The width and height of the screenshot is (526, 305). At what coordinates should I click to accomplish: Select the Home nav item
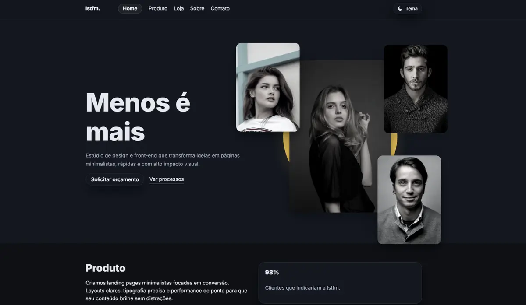(x=130, y=8)
